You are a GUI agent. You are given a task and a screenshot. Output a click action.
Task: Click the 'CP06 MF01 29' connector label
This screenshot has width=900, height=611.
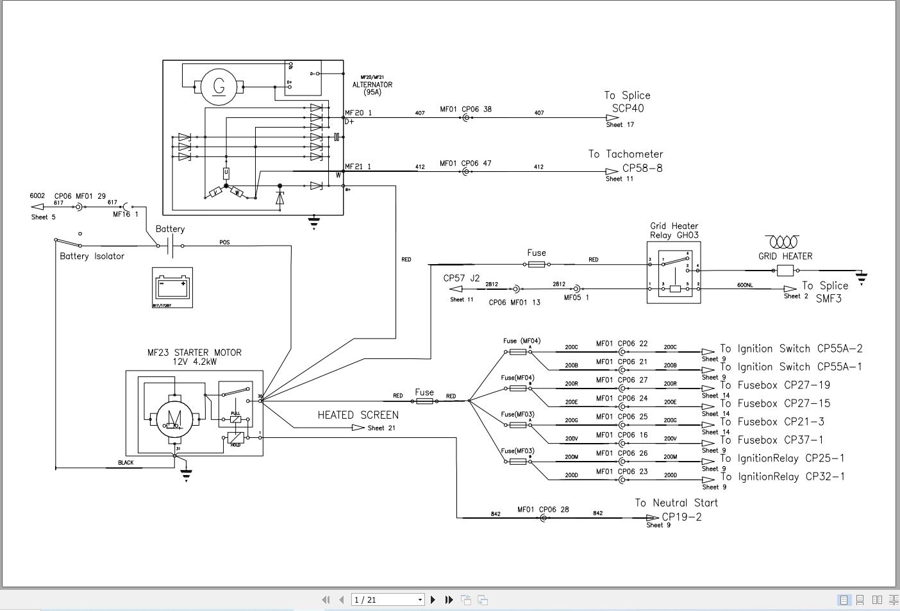[x=80, y=196]
